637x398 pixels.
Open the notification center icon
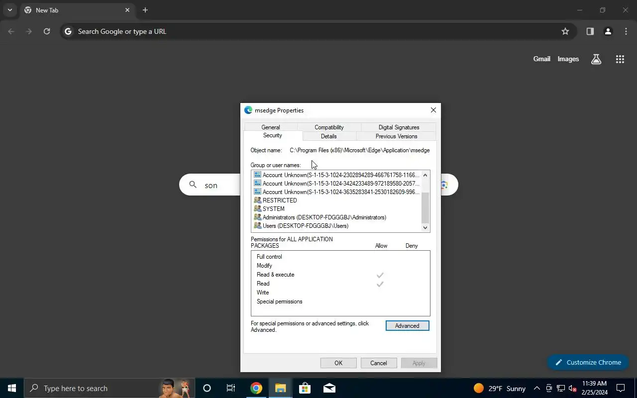pyautogui.click(x=621, y=388)
